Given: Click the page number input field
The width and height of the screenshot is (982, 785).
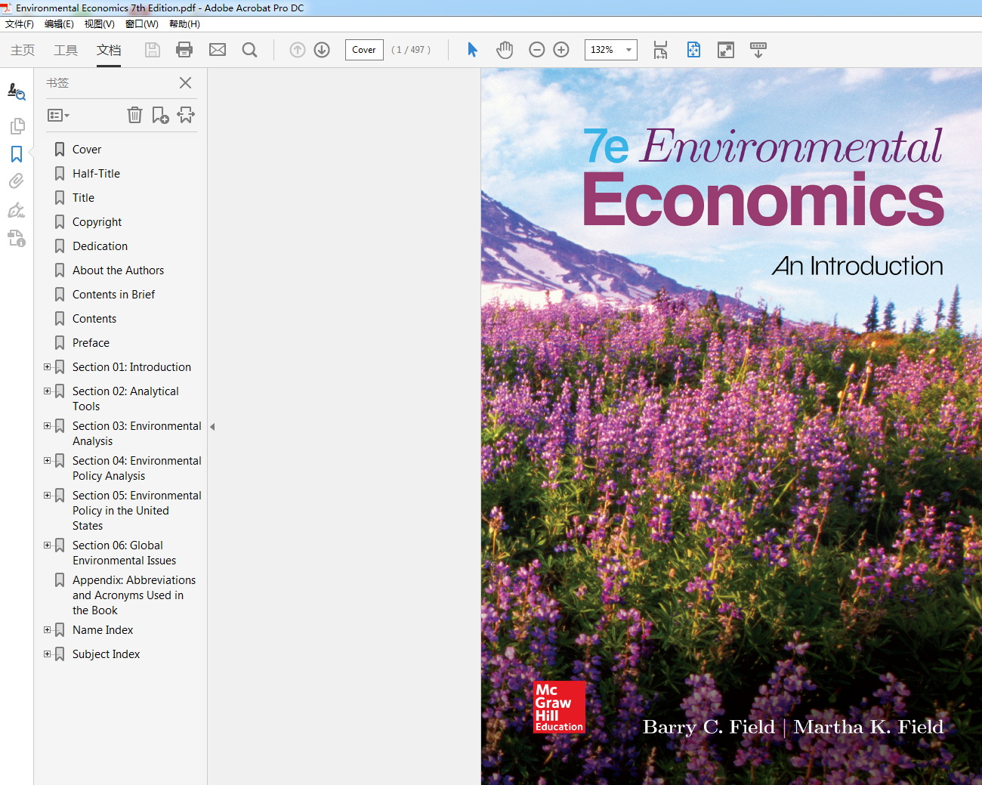Looking at the screenshot, I should click(x=364, y=50).
